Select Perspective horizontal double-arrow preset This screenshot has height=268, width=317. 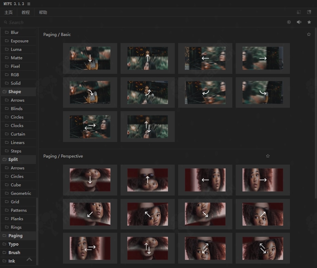click(90, 248)
